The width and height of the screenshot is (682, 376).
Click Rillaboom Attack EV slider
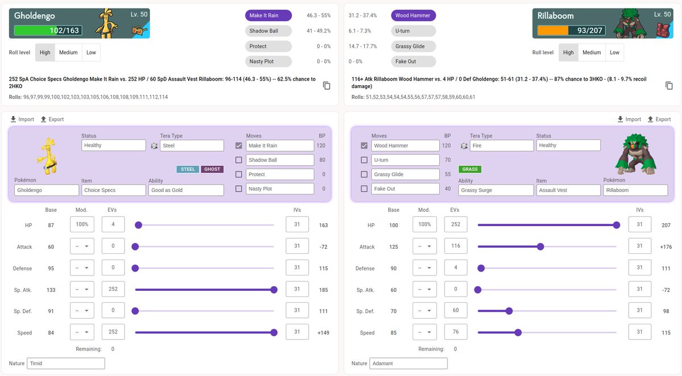pos(547,247)
